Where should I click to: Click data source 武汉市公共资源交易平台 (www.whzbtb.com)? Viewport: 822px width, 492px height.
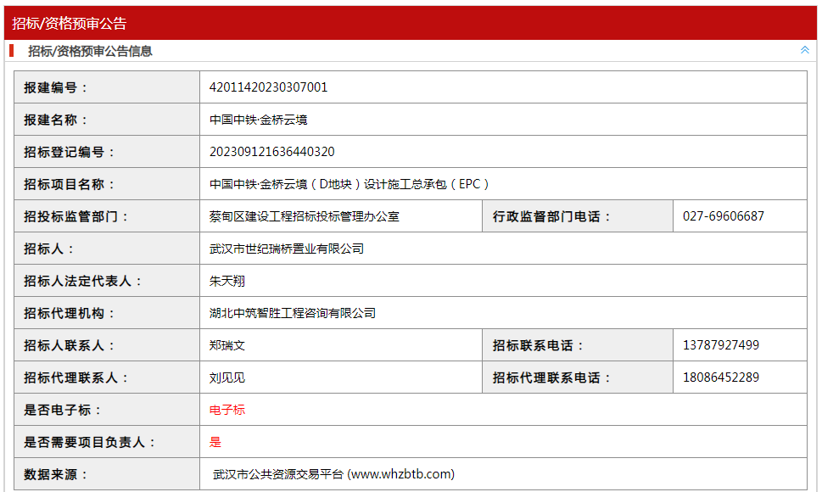[x=333, y=475]
